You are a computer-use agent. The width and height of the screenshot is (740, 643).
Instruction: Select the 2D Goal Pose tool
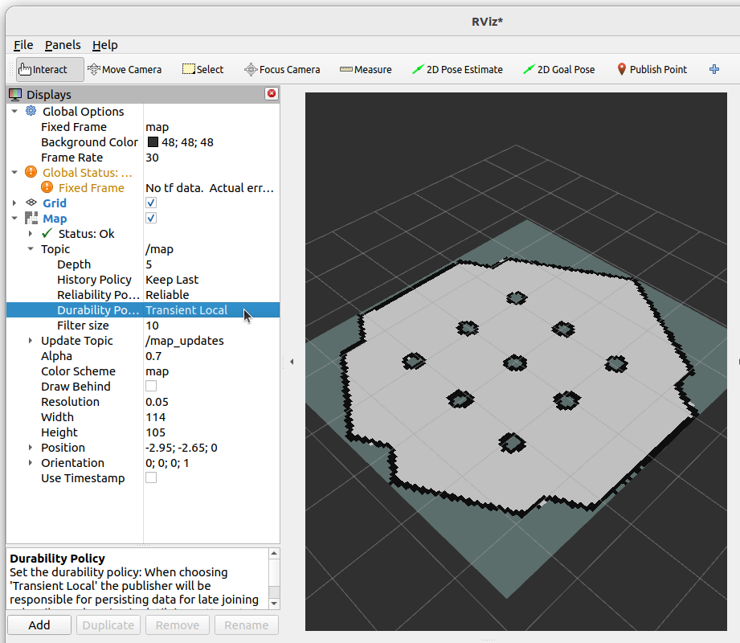point(558,69)
